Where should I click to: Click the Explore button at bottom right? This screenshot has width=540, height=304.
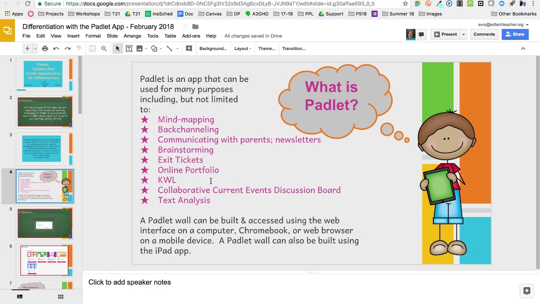click(526, 290)
